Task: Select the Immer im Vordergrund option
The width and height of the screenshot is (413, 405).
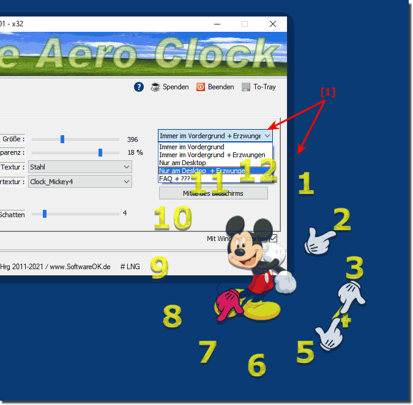Action: click(215, 147)
